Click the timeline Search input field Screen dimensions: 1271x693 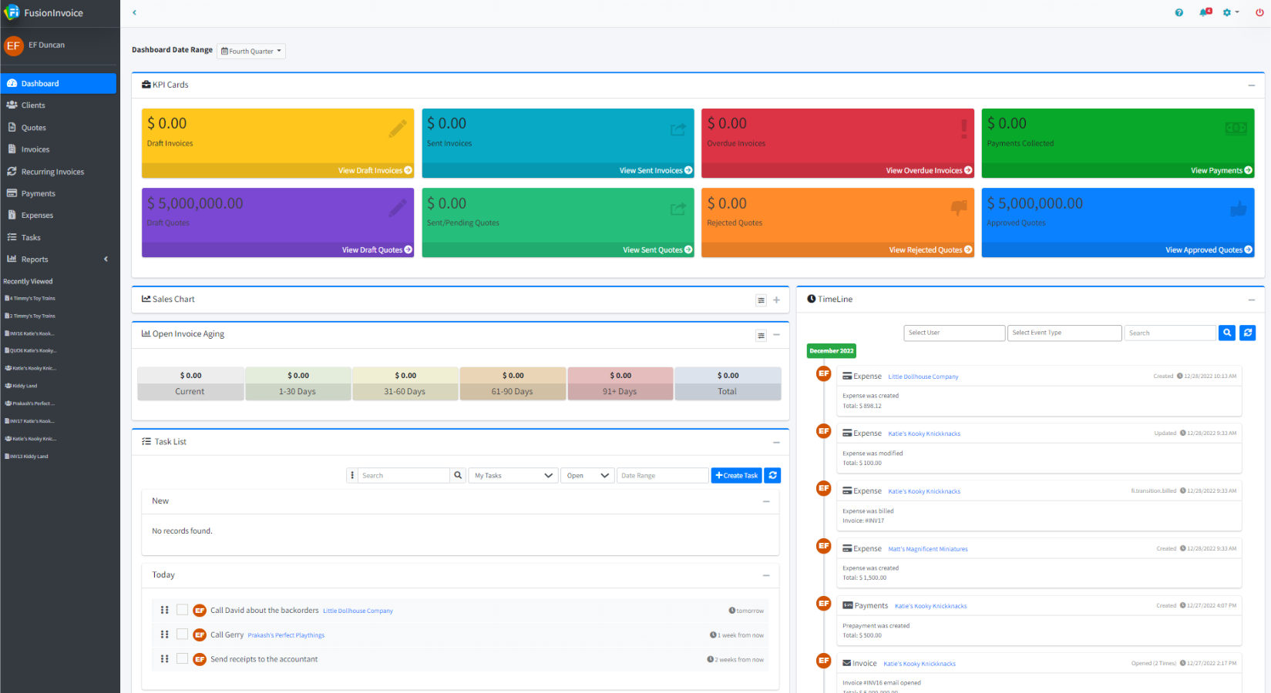tap(1169, 333)
